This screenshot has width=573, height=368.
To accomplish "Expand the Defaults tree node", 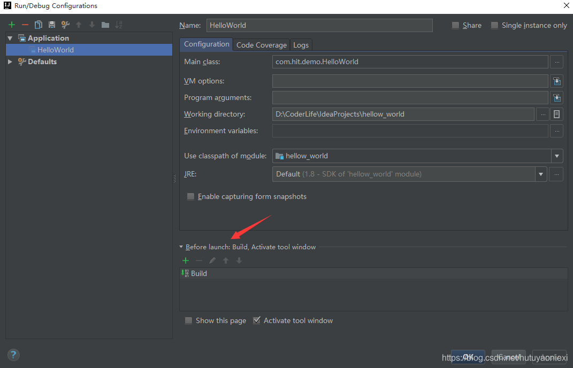I will pos(10,62).
